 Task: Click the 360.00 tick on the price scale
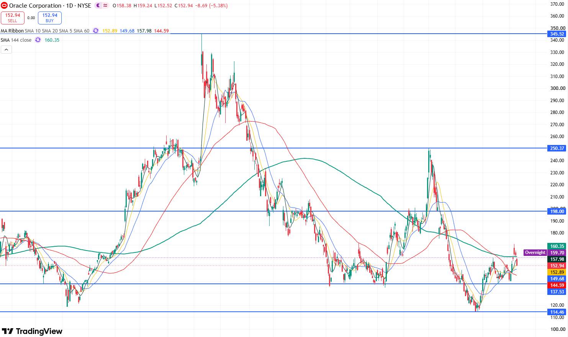click(557, 16)
